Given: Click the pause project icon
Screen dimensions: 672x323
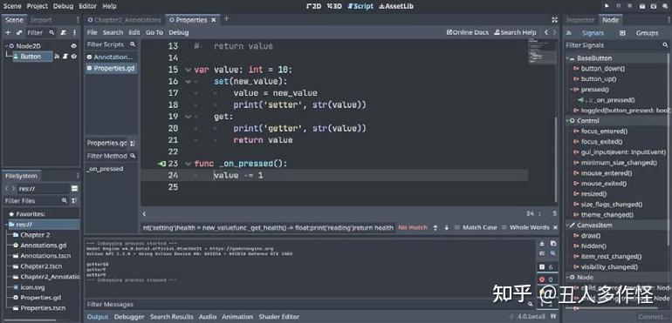Looking at the screenshot, I should click(618, 6).
